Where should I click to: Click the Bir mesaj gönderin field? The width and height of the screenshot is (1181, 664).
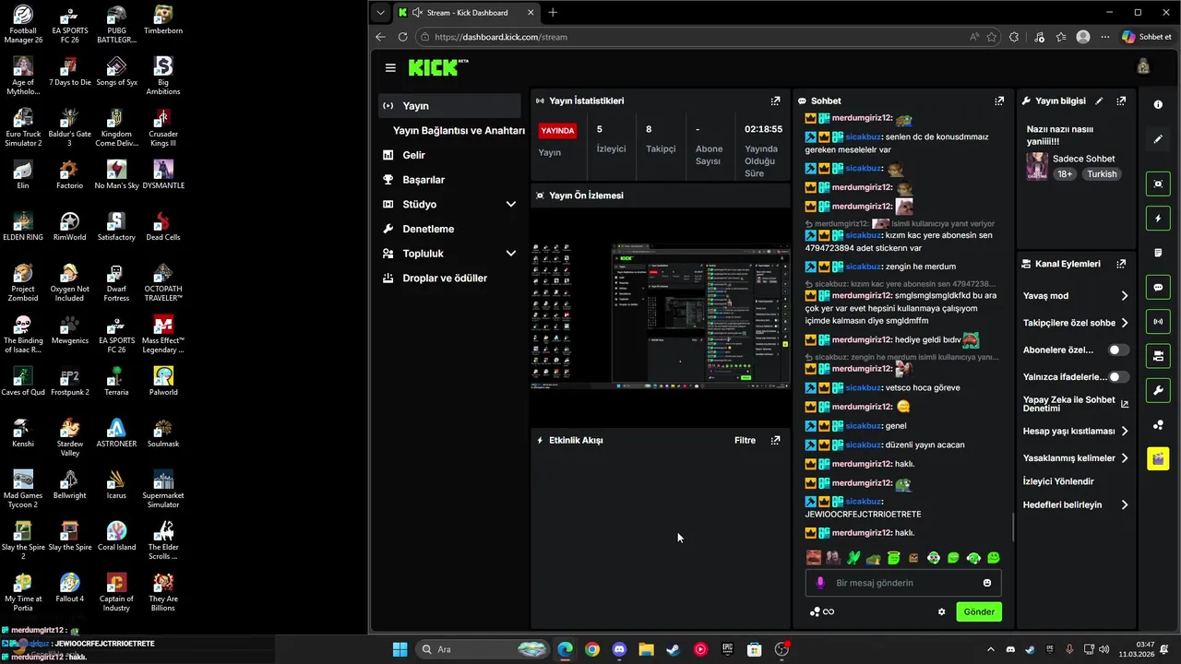[x=903, y=583]
